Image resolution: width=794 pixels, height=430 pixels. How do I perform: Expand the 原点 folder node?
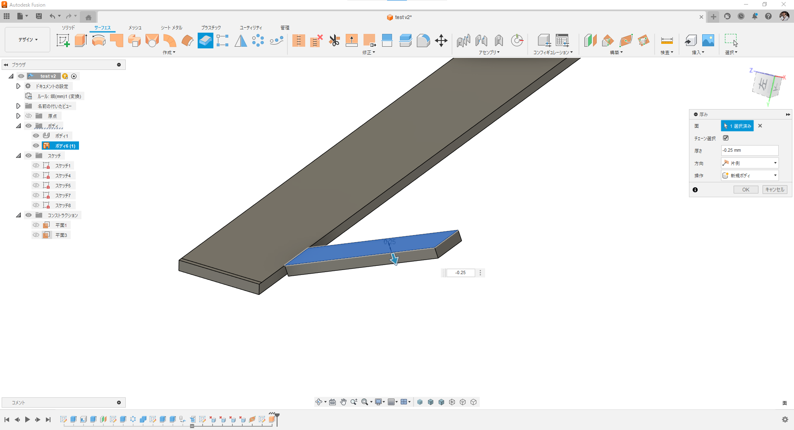pyautogui.click(x=18, y=116)
